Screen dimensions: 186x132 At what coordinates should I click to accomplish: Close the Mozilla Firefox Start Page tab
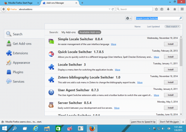pyautogui.click(x=38, y=3)
